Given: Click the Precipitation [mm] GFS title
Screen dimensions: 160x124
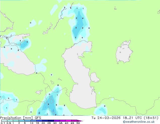Looking at the screenshot, I should point(20,118).
